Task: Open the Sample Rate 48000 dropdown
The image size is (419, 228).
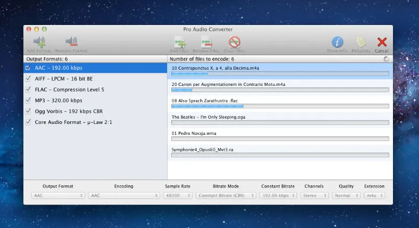Action: (177, 196)
